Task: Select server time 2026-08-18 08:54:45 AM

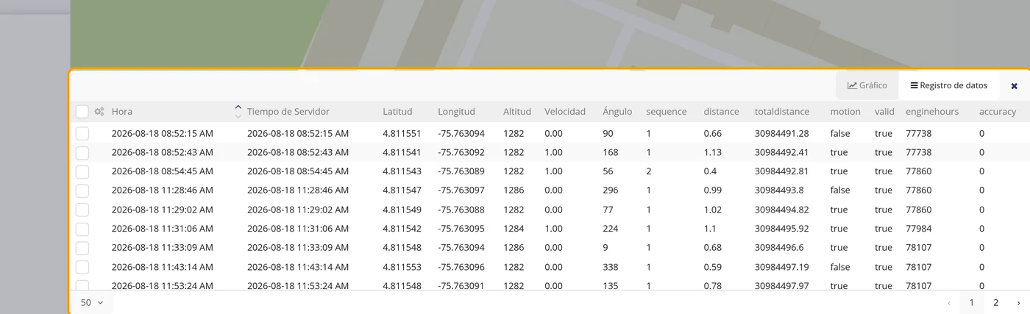Action: (298, 171)
